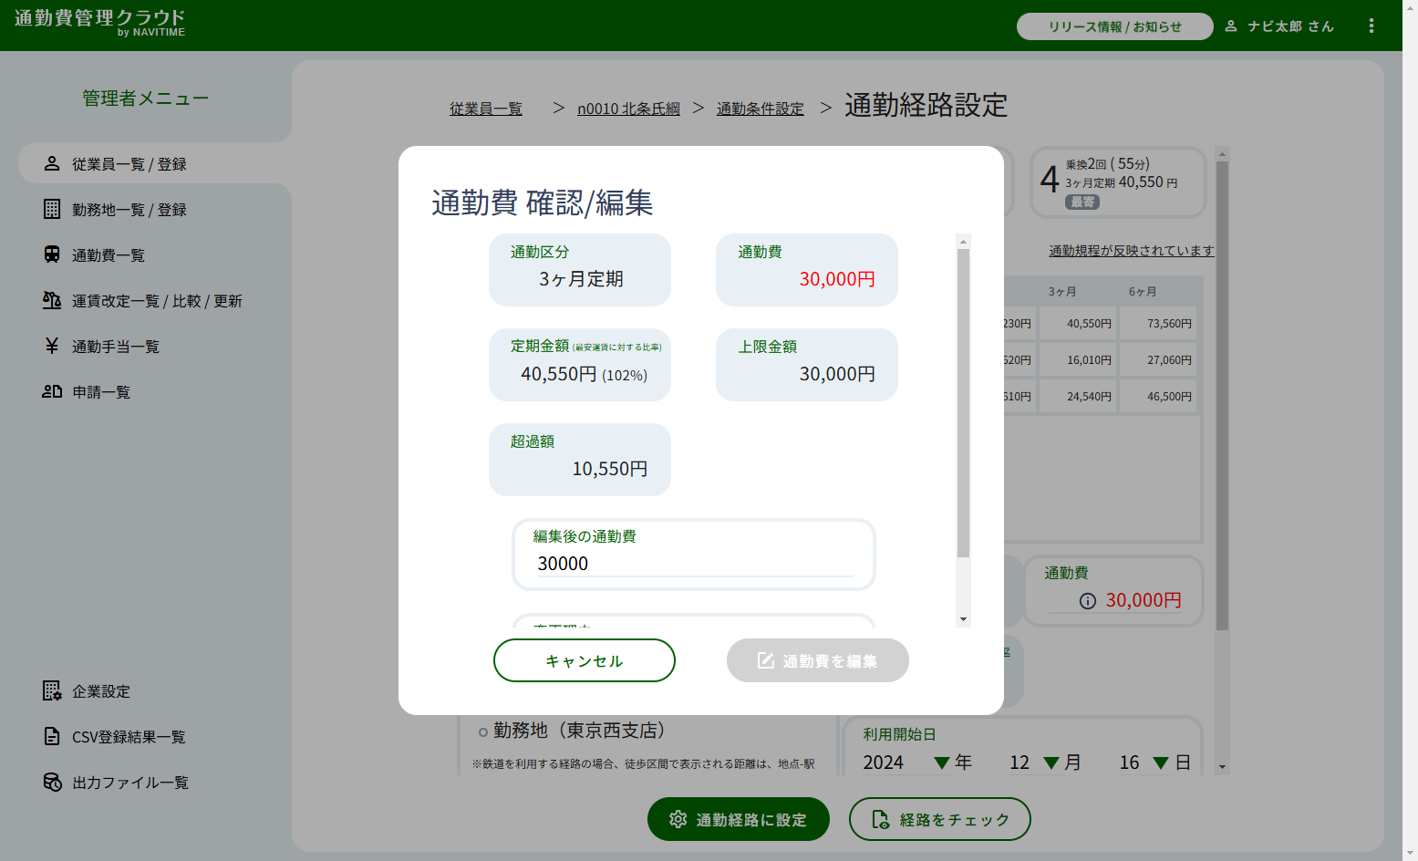The height and width of the screenshot is (861, 1418).
Task: Click the 通勤経路に設定 button
Action: [x=739, y=819]
